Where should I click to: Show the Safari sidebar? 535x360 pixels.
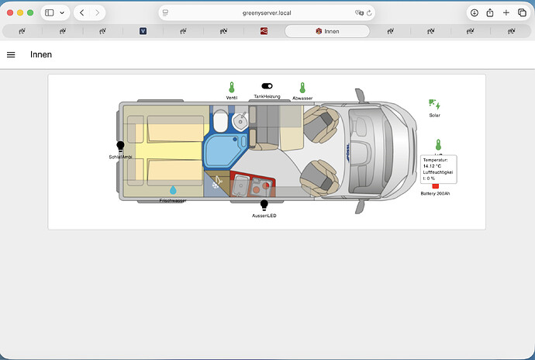pos(49,12)
